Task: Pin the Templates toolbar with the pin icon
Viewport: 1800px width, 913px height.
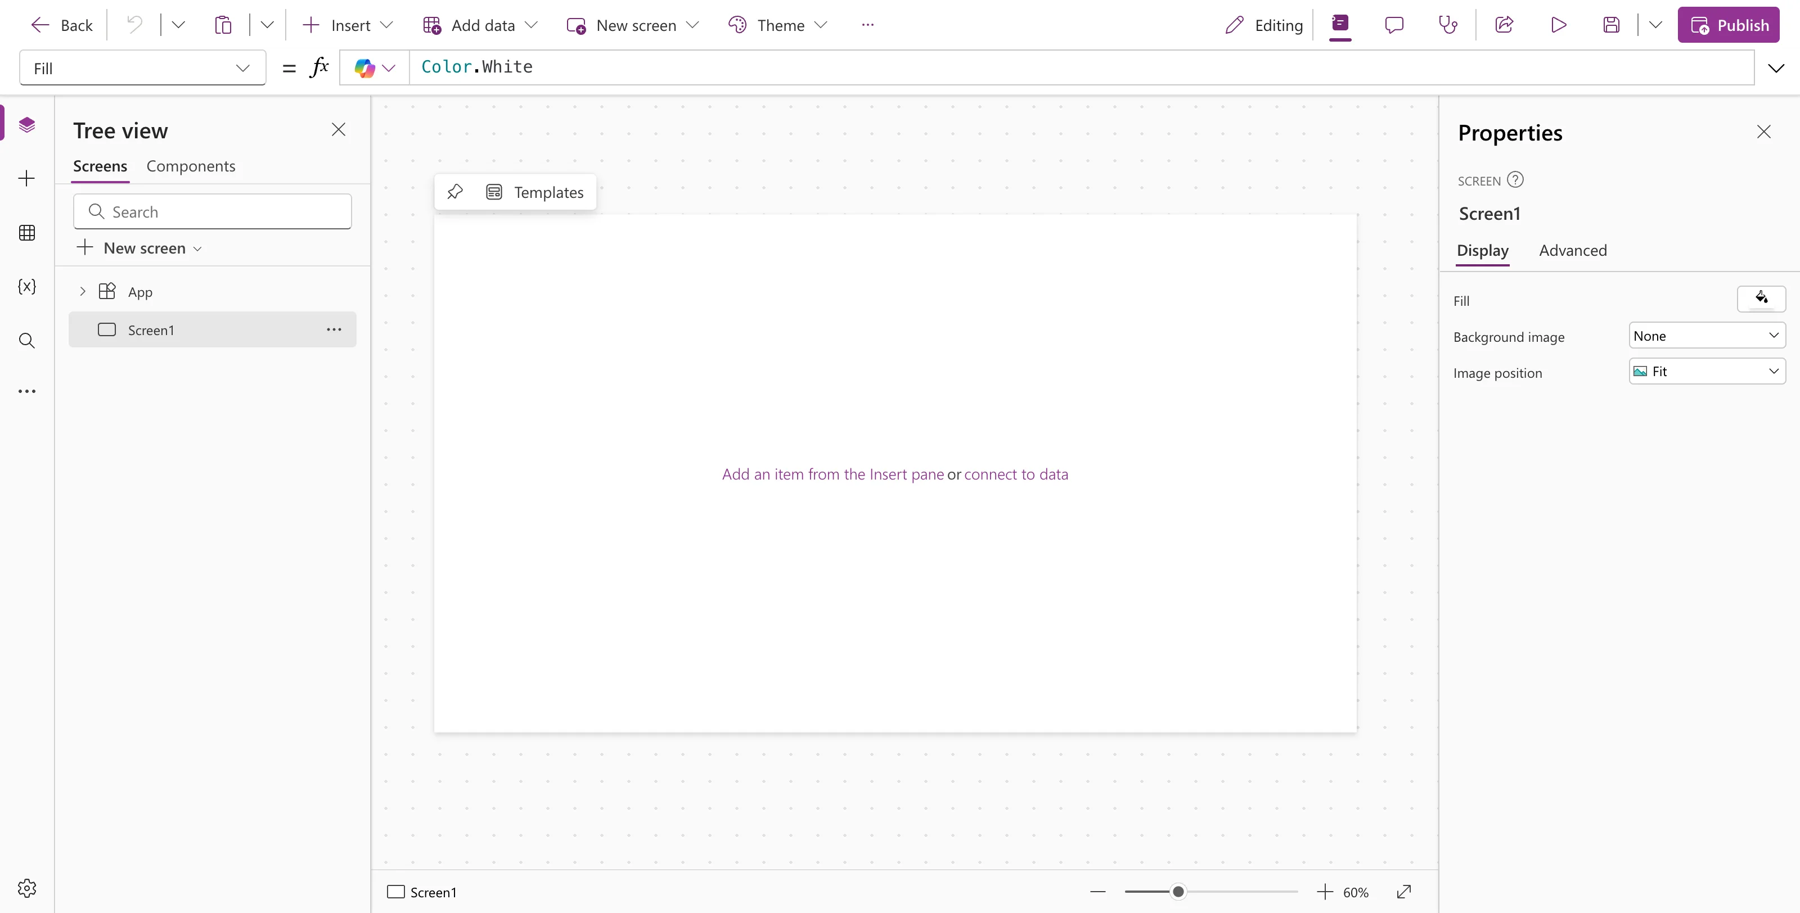Action: (455, 191)
